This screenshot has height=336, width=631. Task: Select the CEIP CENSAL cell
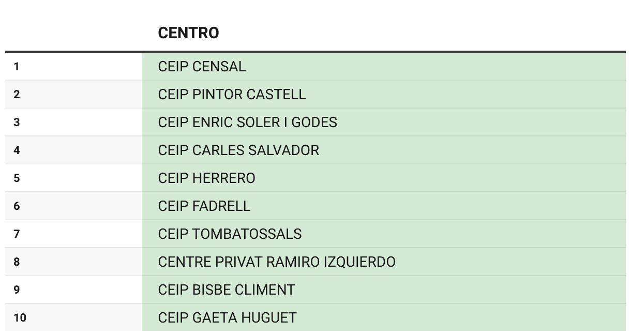pyautogui.click(x=384, y=67)
